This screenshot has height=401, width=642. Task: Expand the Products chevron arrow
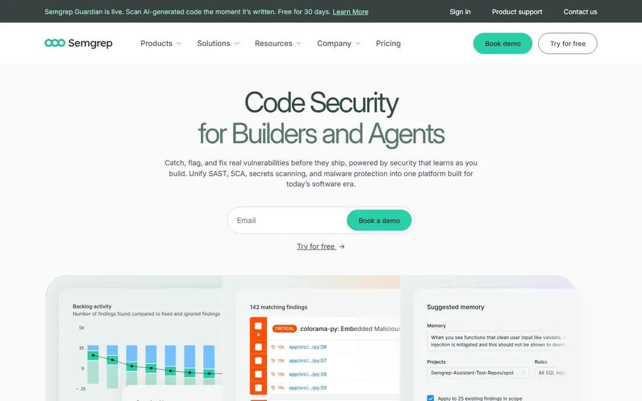179,43
